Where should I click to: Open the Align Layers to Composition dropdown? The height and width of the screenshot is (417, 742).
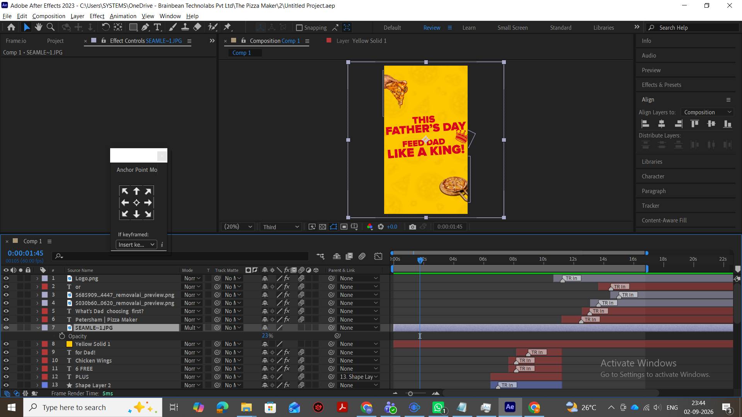[x=708, y=112]
